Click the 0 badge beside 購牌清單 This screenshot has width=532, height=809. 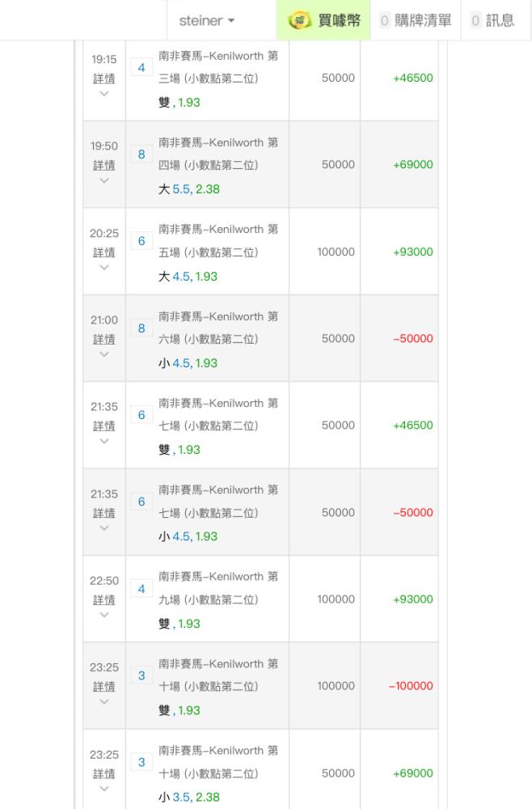[385, 21]
